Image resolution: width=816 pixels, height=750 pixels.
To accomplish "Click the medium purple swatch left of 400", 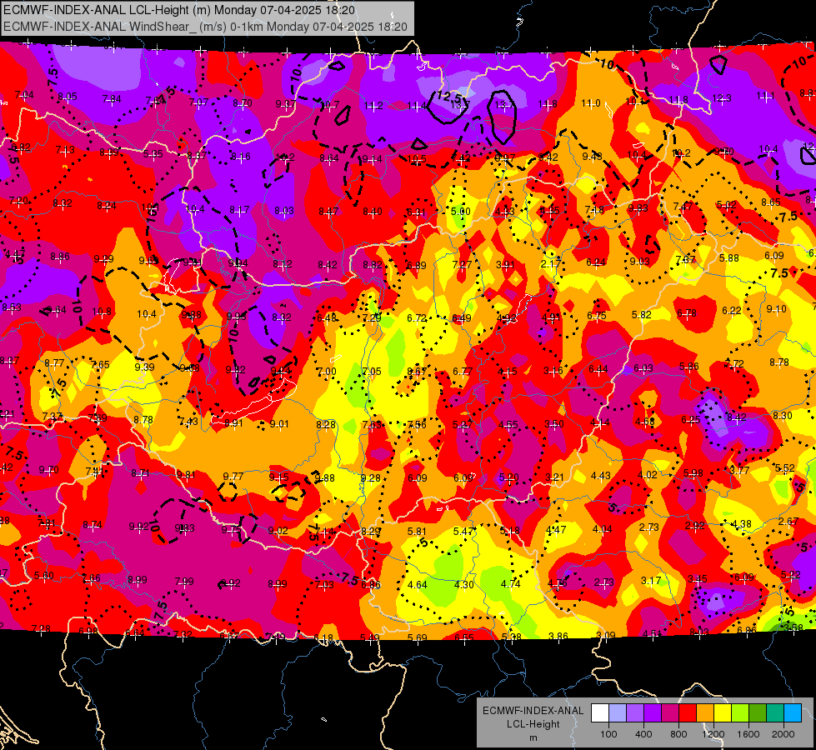I will pyautogui.click(x=635, y=713).
